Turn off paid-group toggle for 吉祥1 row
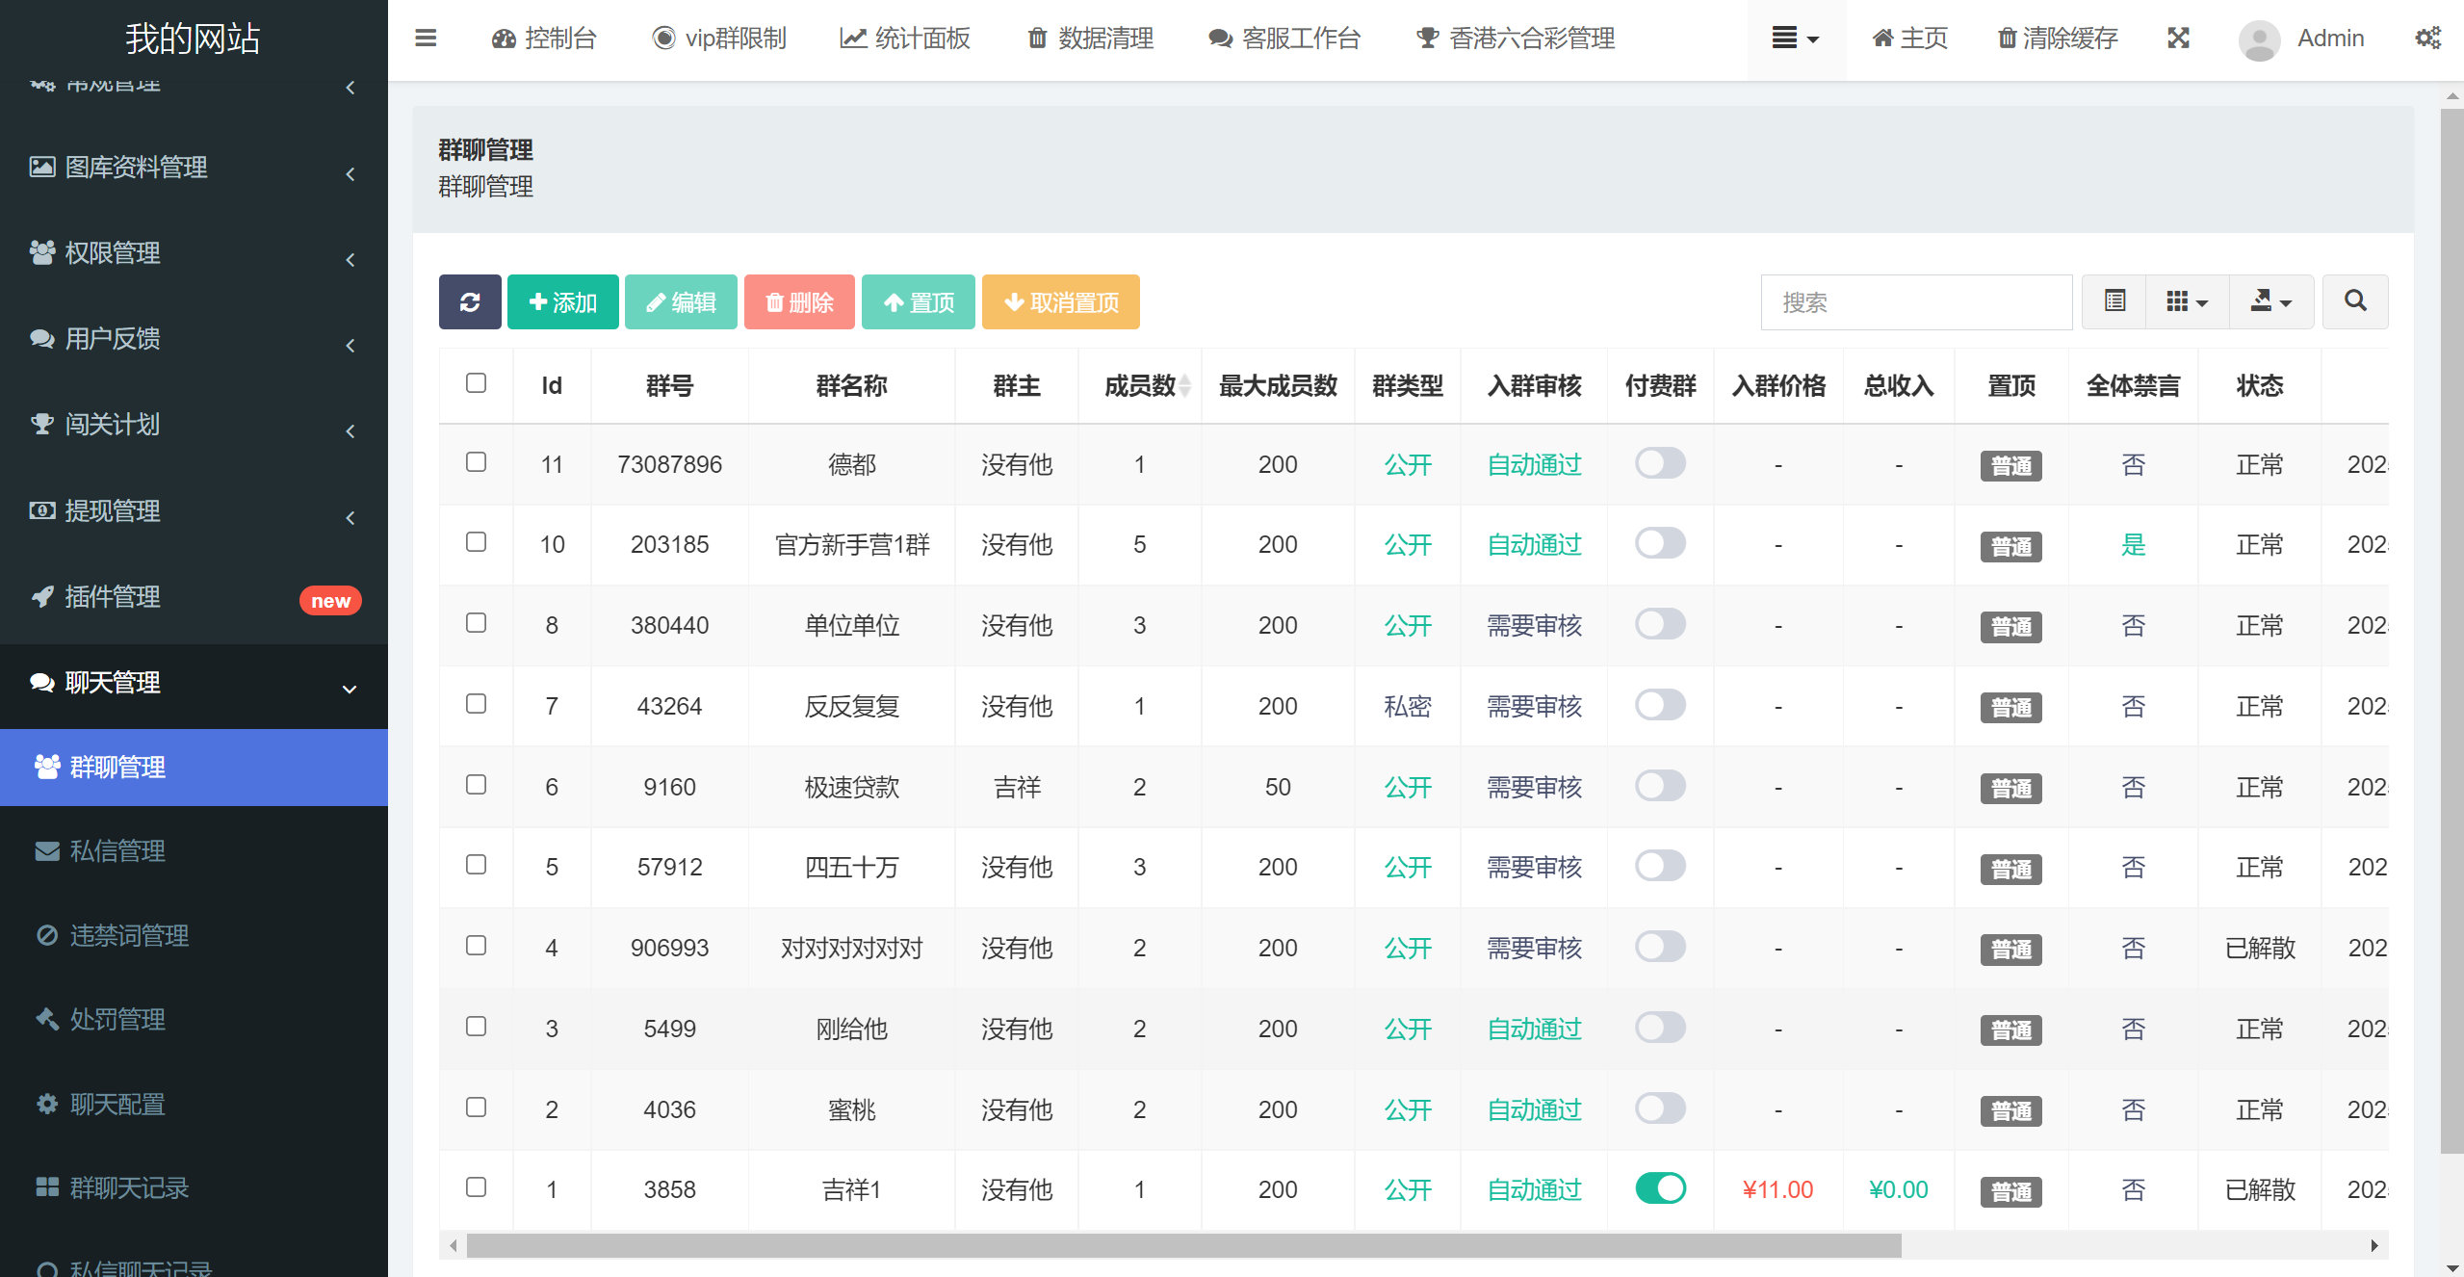This screenshot has height=1277, width=2464. [1660, 1188]
